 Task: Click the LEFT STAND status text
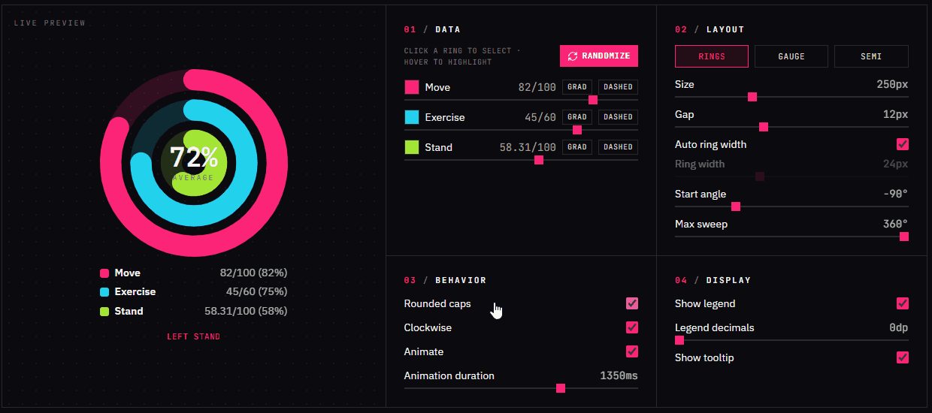[x=194, y=336]
